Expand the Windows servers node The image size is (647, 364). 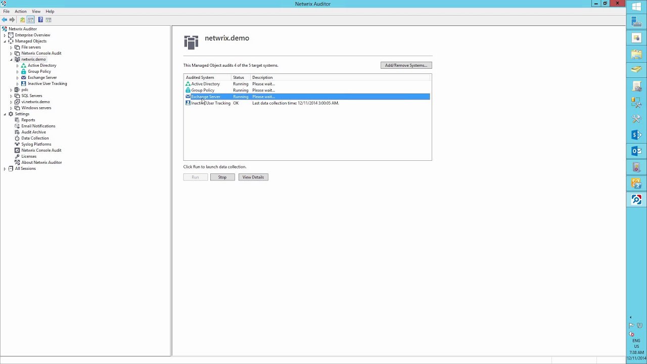click(x=11, y=108)
